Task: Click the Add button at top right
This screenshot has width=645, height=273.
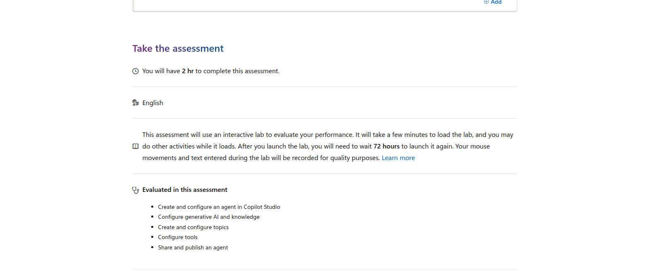Action: click(x=493, y=2)
